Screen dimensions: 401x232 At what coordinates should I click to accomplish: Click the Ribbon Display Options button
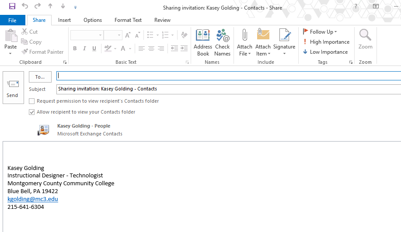[x=376, y=7]
